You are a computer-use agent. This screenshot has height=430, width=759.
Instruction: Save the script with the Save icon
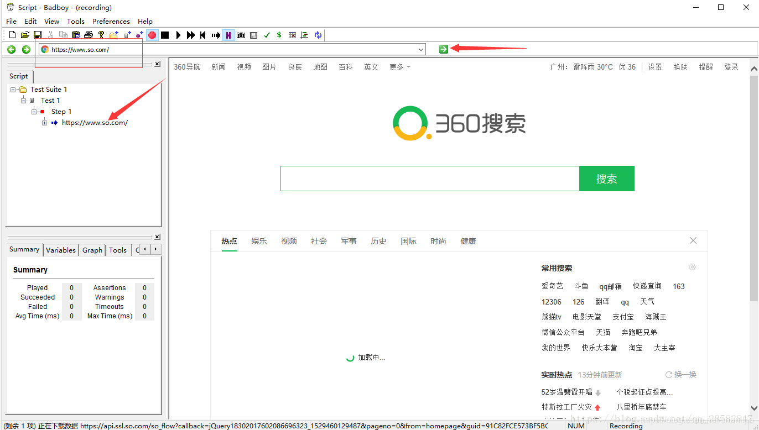tap(37, 35)
